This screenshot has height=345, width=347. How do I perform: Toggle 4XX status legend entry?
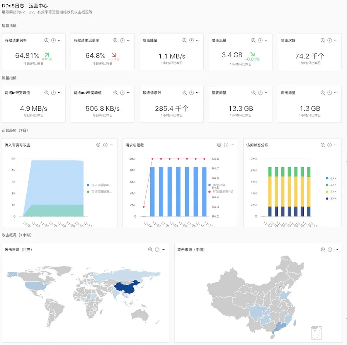click(331, 185)
